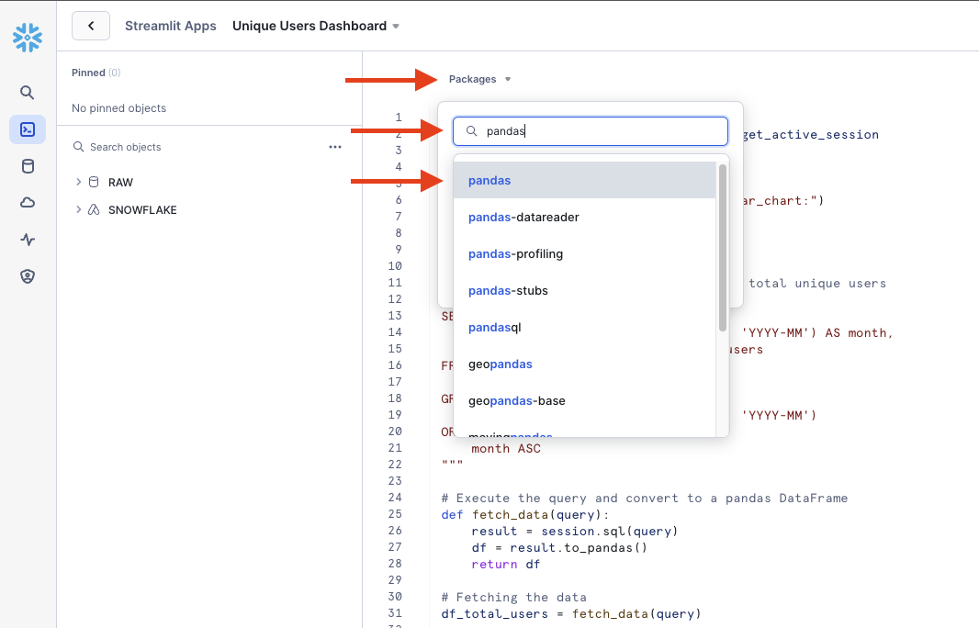Select the pandas-datareader package

(x=584, y=218)
